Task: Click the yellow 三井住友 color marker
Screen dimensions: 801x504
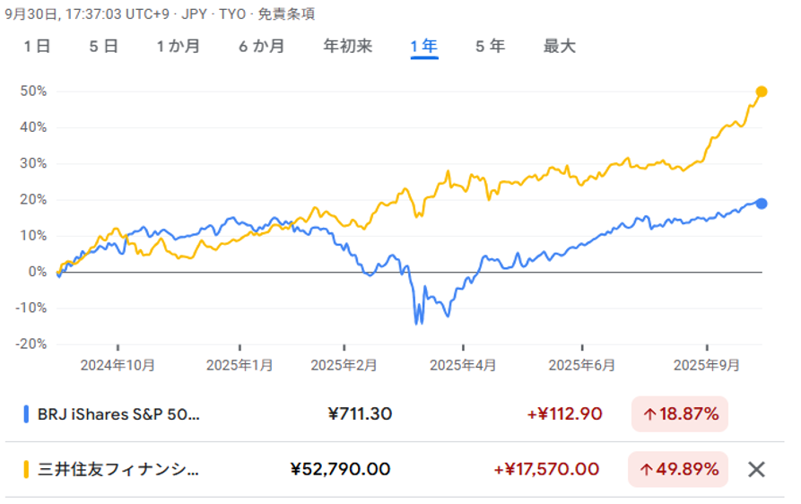Action: tap(26, 469)
